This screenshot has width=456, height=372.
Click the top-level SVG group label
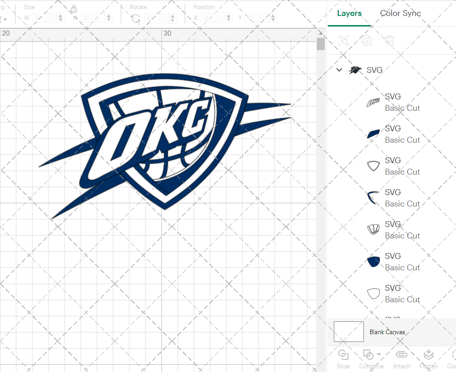(374, 70)
